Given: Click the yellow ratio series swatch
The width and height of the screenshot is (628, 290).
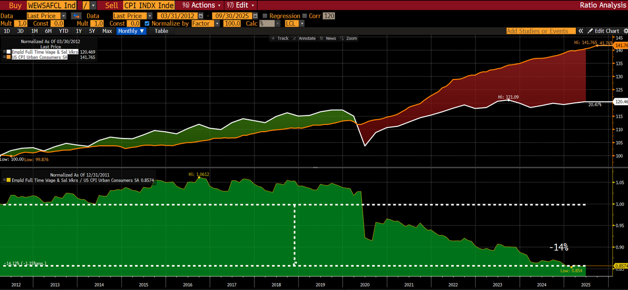Looking at the screenshot, I should (8, 180).
